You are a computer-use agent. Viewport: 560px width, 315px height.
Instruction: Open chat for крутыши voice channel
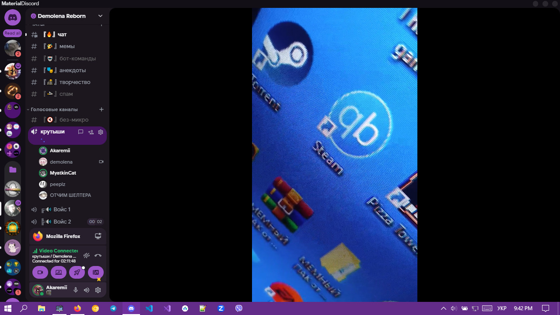click(x=80, y=132)
